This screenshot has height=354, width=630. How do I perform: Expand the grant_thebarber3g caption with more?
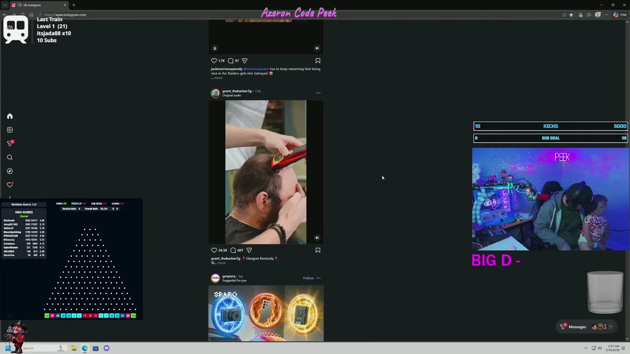tap(221, 263)
